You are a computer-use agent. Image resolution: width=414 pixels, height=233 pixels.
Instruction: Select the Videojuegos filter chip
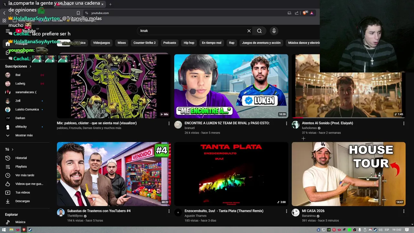pyautogui.click(x=102, y=43)
